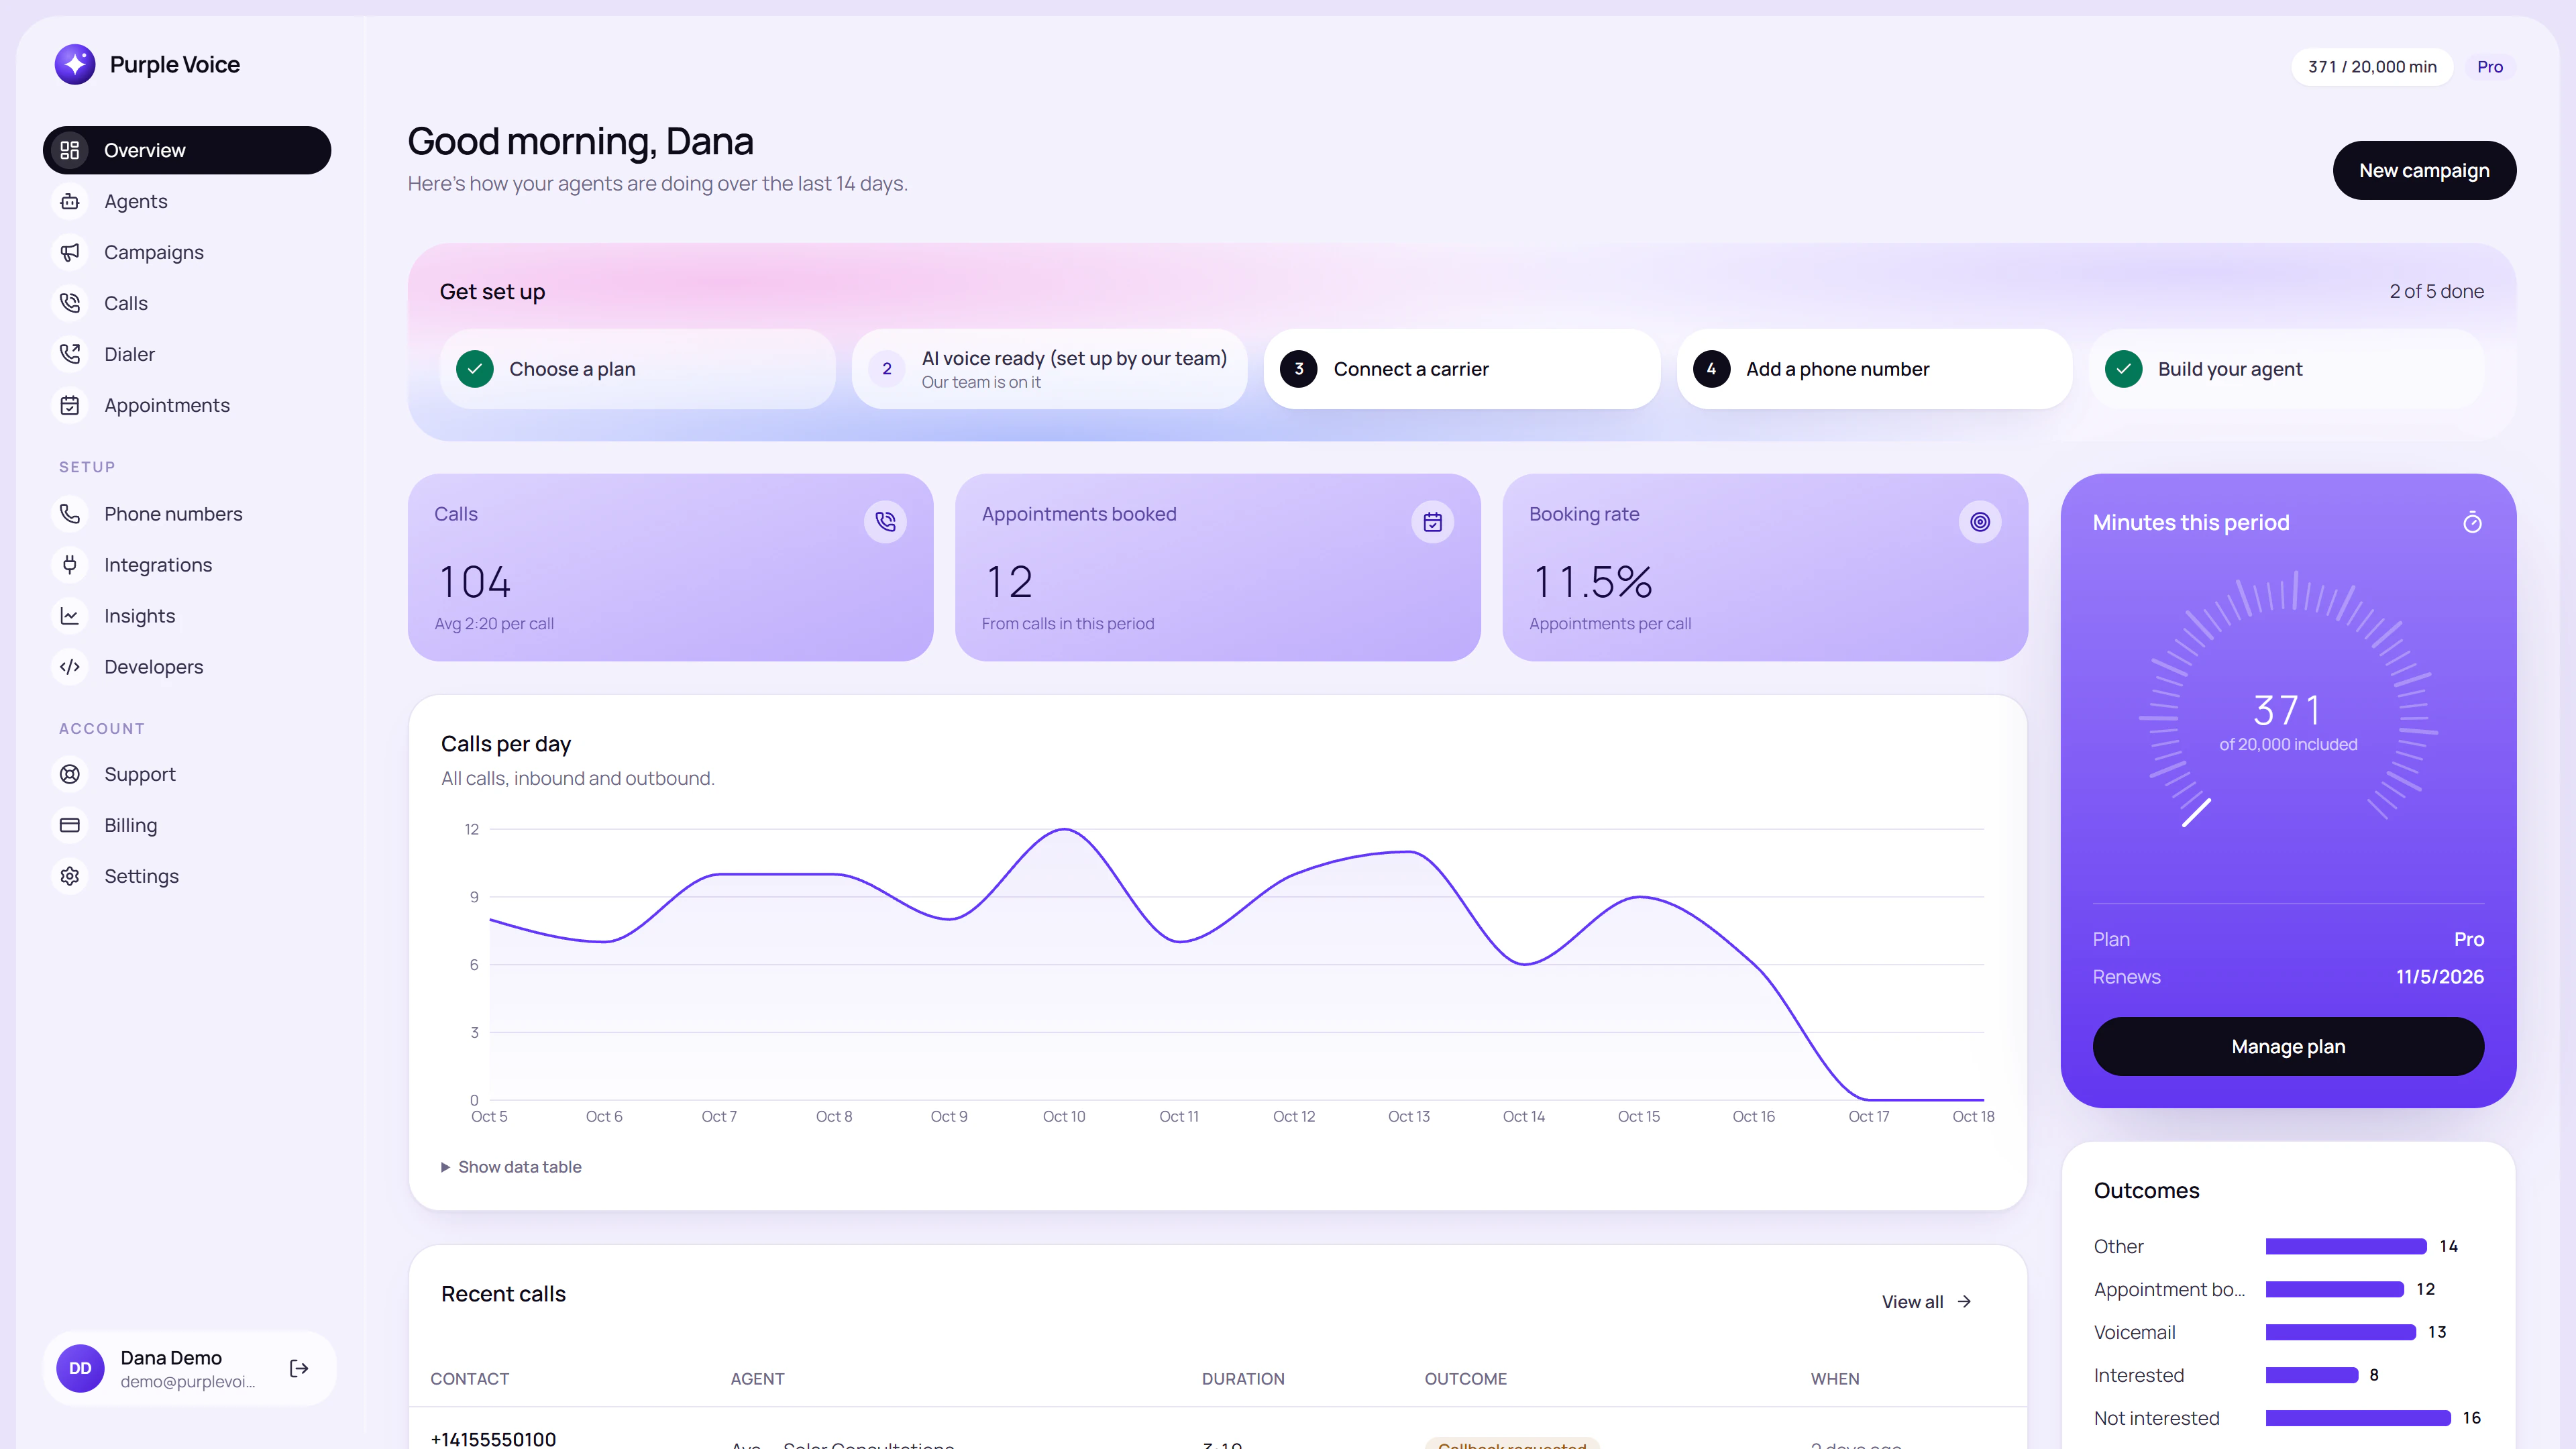Click the 2 of 5 done text
This screenshot has width=2576, height=1449.
coord(2436,291)
